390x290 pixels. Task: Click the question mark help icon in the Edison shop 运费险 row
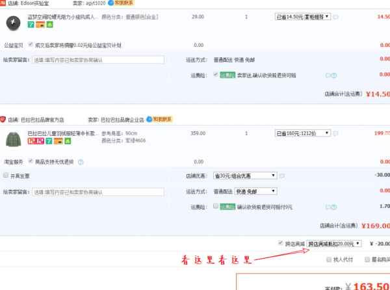pyautogui.click(x=334, y=75)
